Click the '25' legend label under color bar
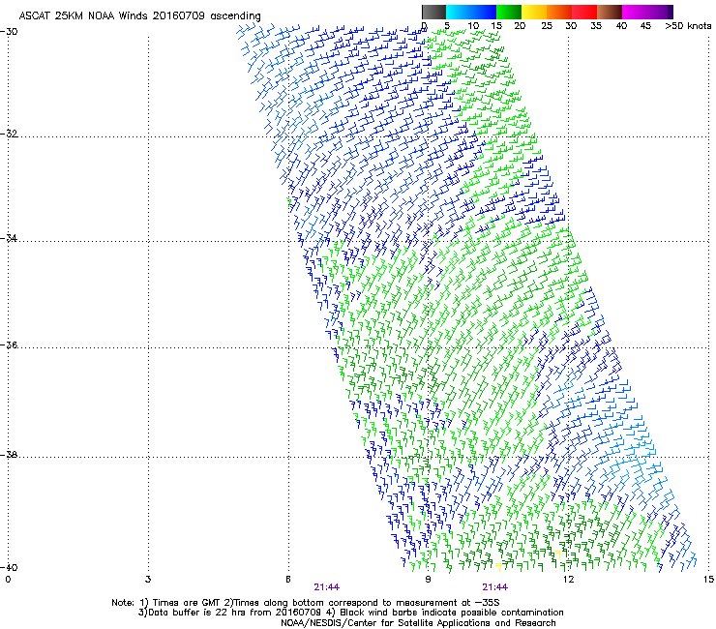This screenshot has height=629, width=716. tap(547, 26)
